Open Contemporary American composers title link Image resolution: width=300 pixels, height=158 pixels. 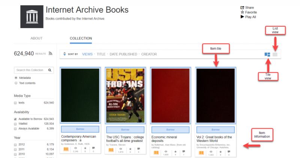(79, 138)
